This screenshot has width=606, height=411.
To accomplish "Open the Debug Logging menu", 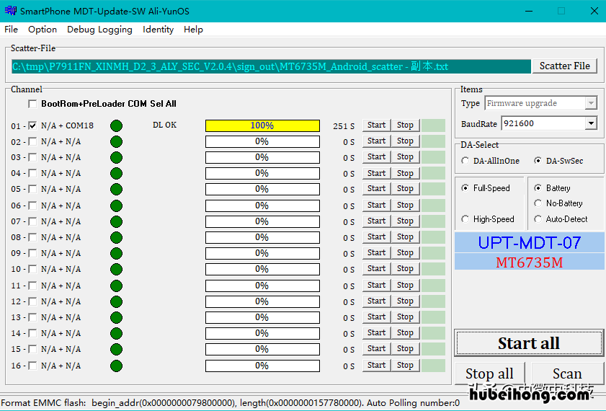I will click(99, 30).
